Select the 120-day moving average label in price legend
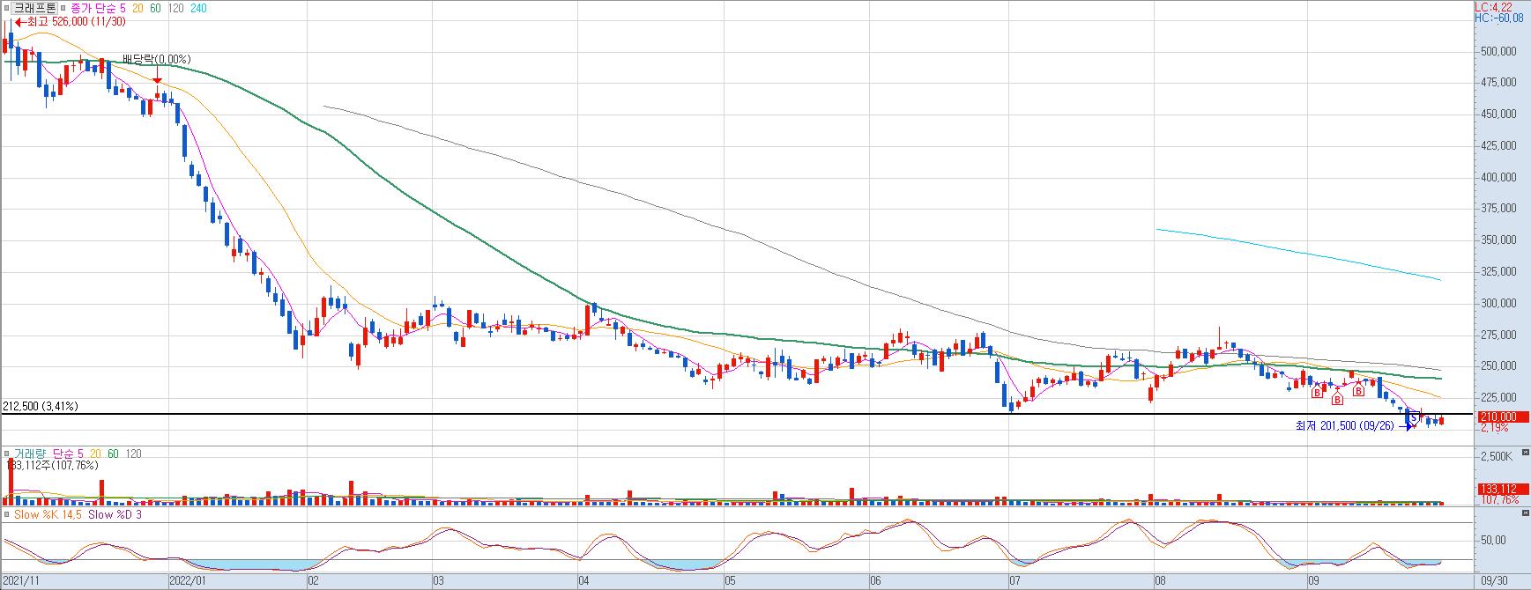This screenshot has width=1531, height=590. tap(175, 7)
